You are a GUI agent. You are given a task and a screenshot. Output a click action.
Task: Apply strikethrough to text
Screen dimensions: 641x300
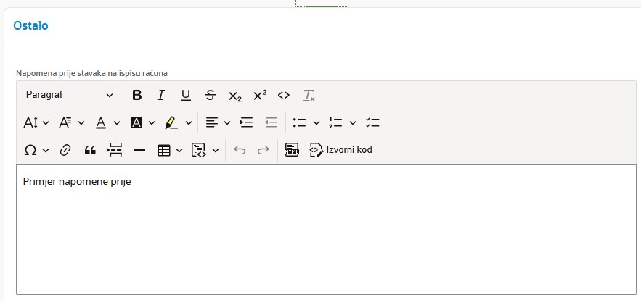click(x=211, y=95)
